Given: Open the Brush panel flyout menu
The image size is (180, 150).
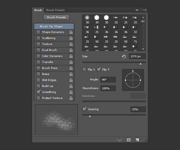Looking at the screenshot, I should (145, 10).
